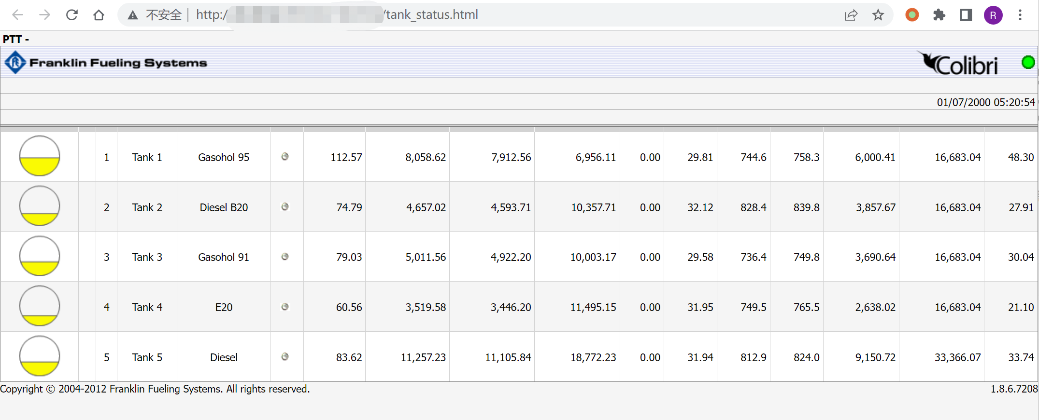This screenshot has height=420, width=1039.
Task: Open the user profile R avatar menu
Action: (993, 15)
